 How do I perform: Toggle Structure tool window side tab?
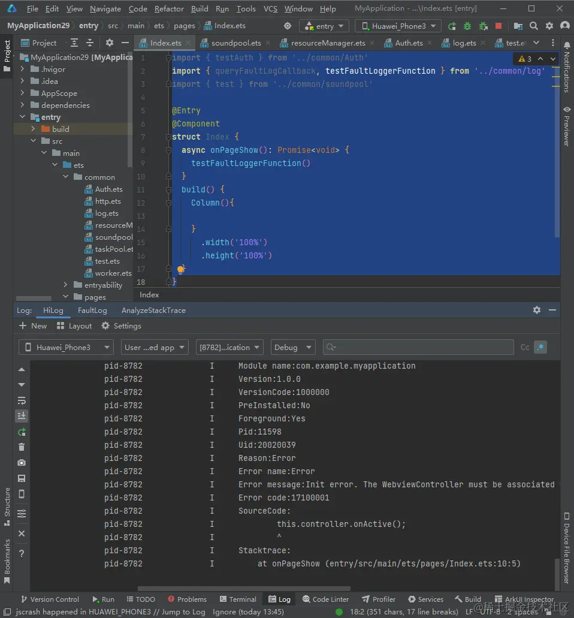7,507
